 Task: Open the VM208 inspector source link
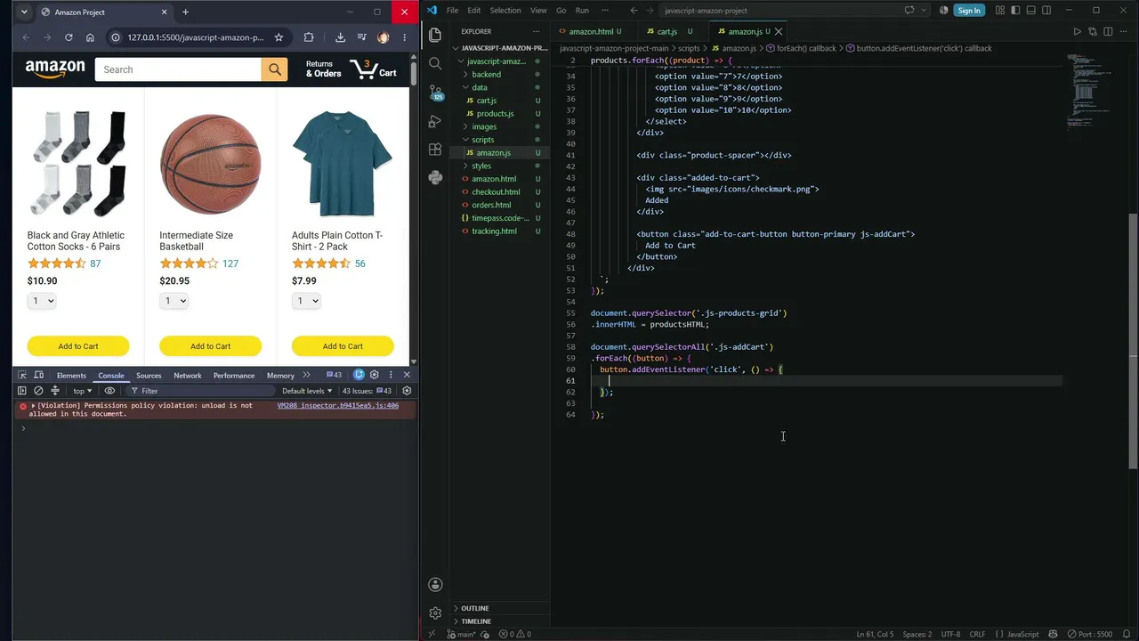[337, 406]
